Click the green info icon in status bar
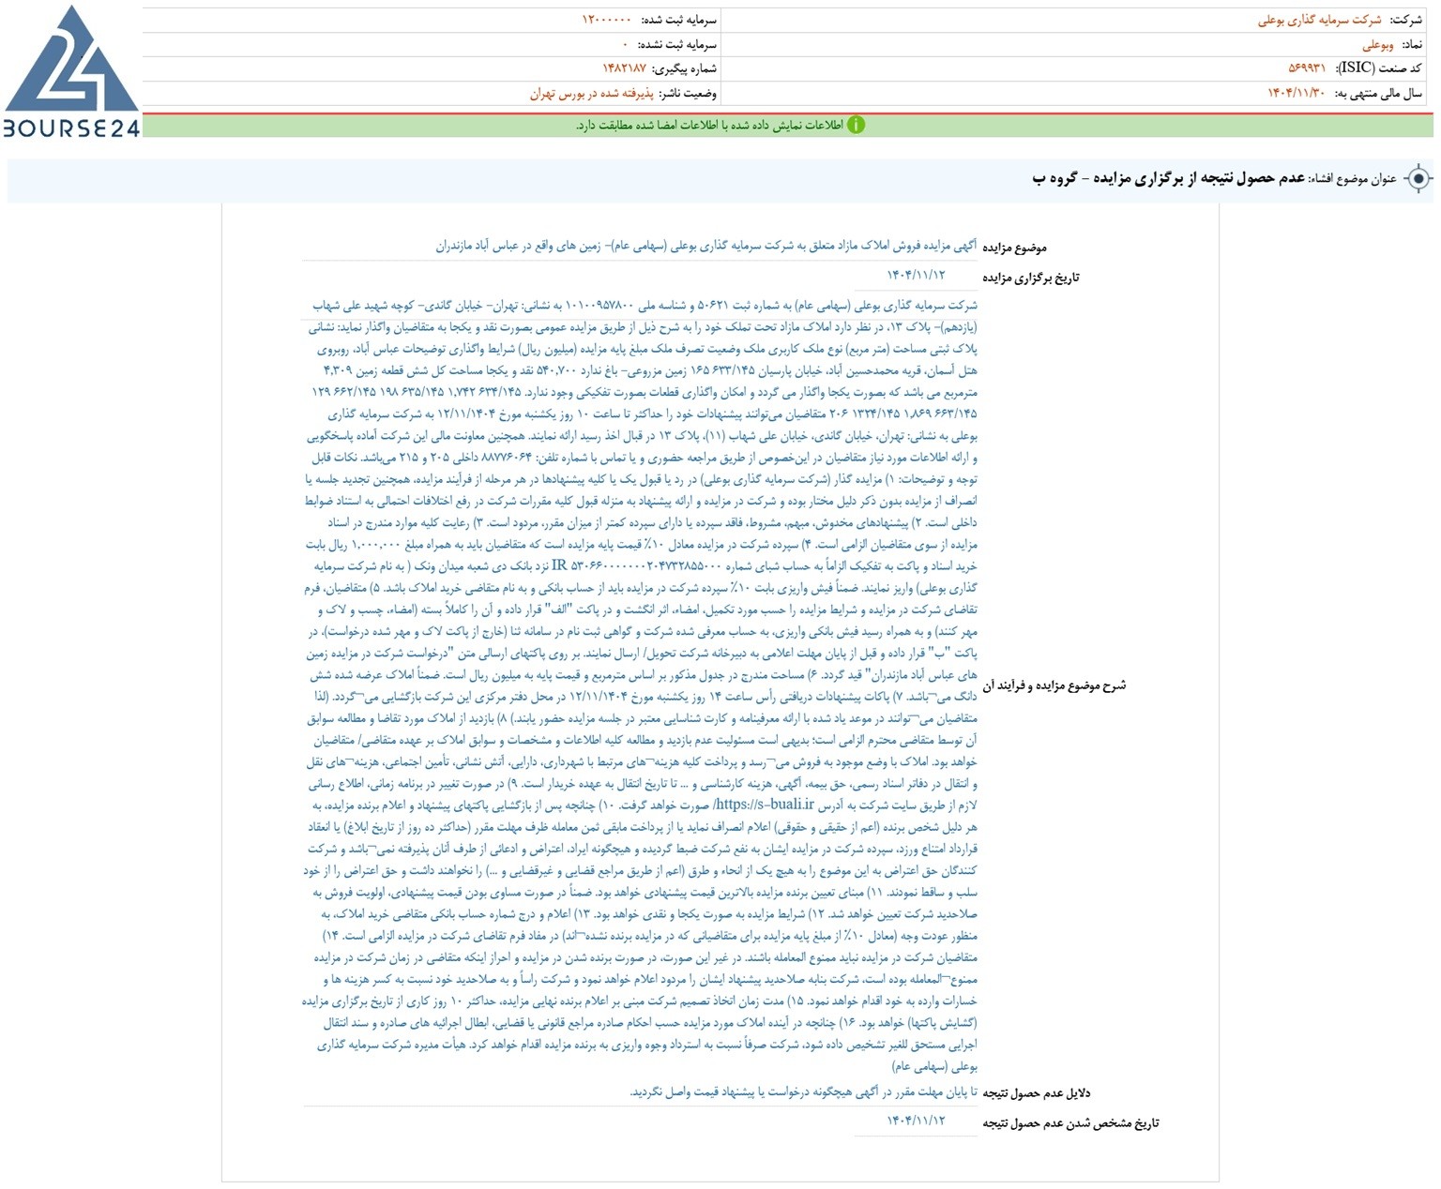The image size is (1441, 1189). [x=856, y=125]
